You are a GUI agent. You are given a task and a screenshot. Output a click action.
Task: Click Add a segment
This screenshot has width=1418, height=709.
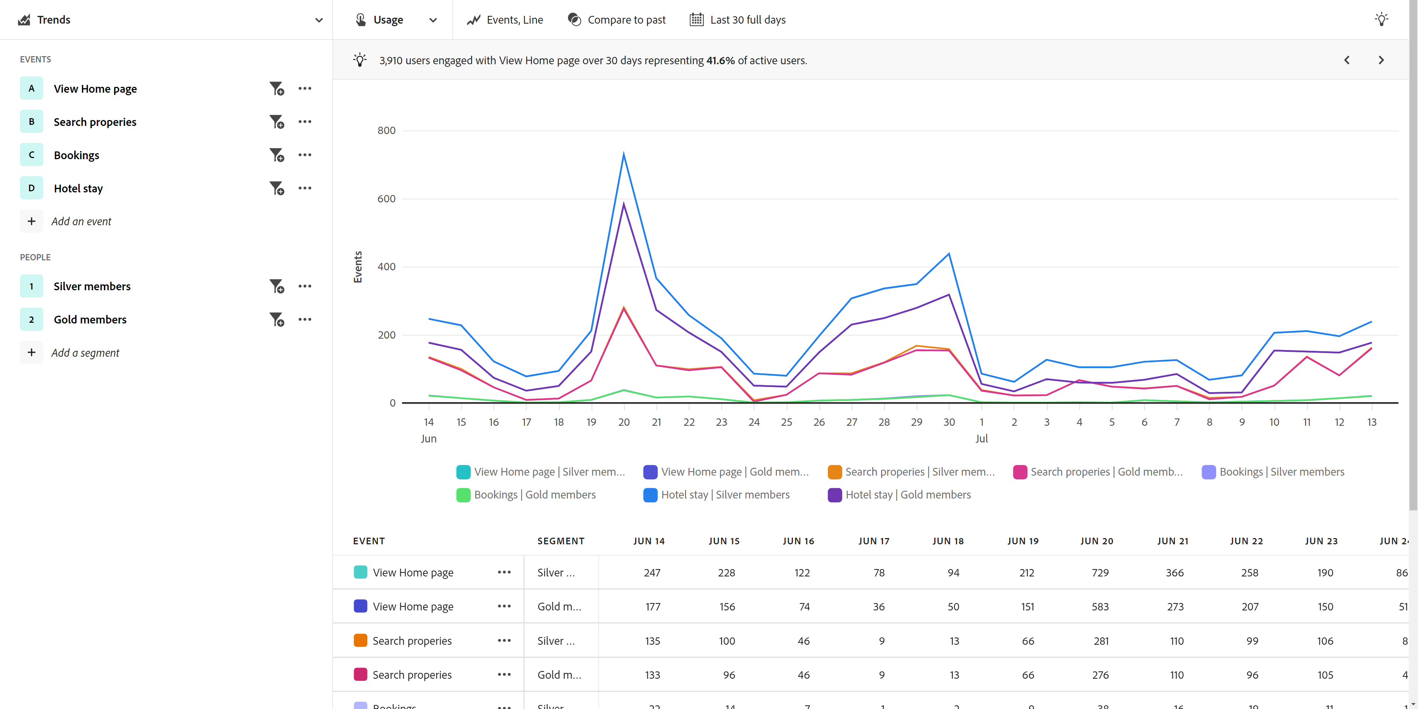click(85, 353)
